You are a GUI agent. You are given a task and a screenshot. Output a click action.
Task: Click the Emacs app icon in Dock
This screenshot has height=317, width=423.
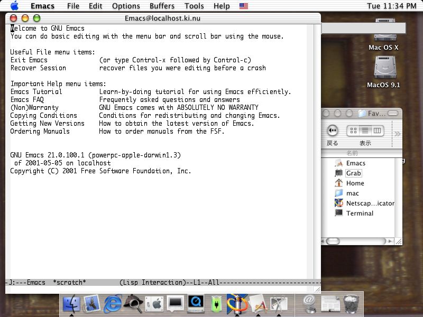pos(258,304)
